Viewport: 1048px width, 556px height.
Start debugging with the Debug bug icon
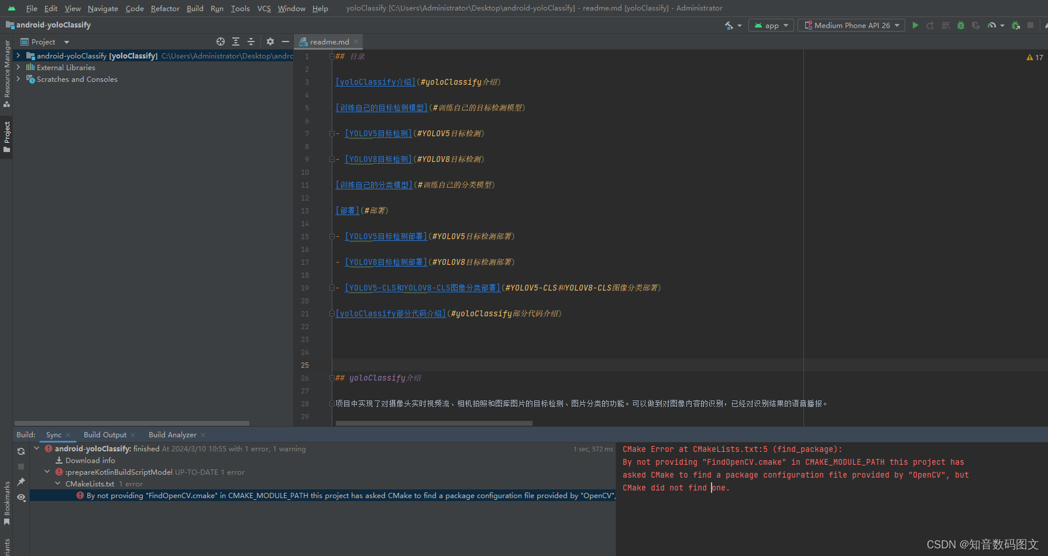point(960,25)
